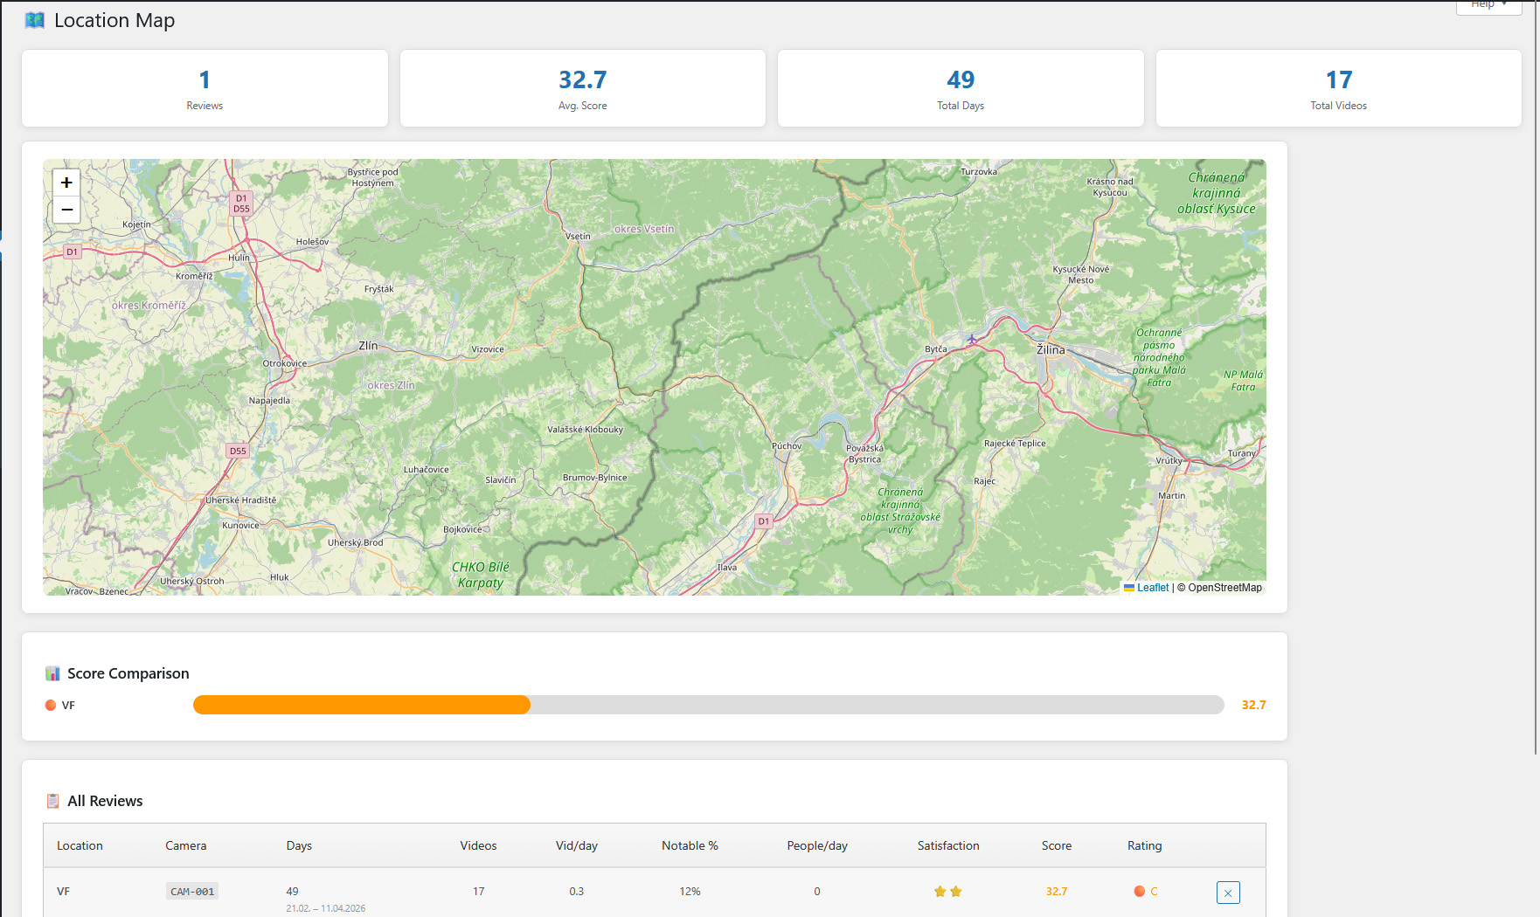Click the Leaflet attribution link
Screen dimensions: 1540x917
pyautogui.click(x=1152, y=588)
